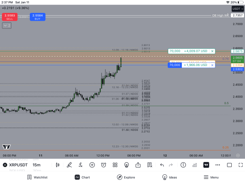
Task: Remove drawings list-with-x icon
Action: [150, 165]
